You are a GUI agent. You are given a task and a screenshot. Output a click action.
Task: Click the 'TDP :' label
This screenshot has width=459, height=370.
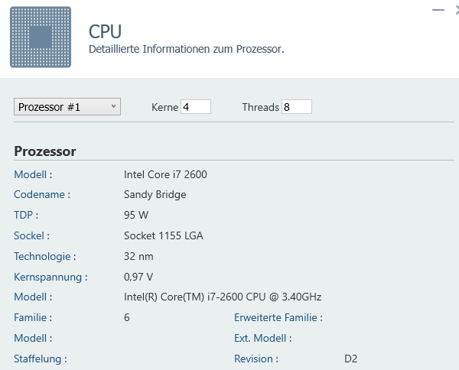26,215
